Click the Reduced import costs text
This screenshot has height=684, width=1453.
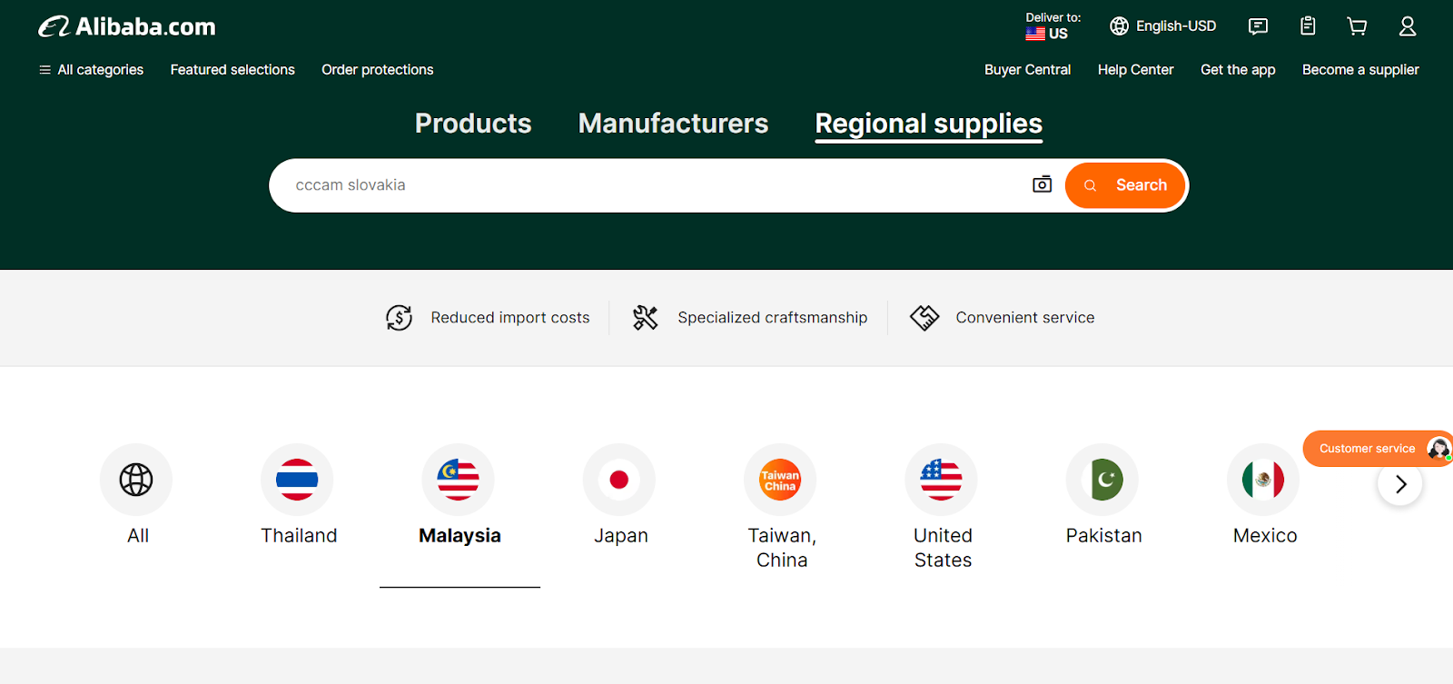click(510, 318)
